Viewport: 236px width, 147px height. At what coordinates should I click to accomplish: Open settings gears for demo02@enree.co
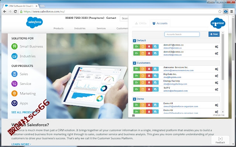(216, 53)
